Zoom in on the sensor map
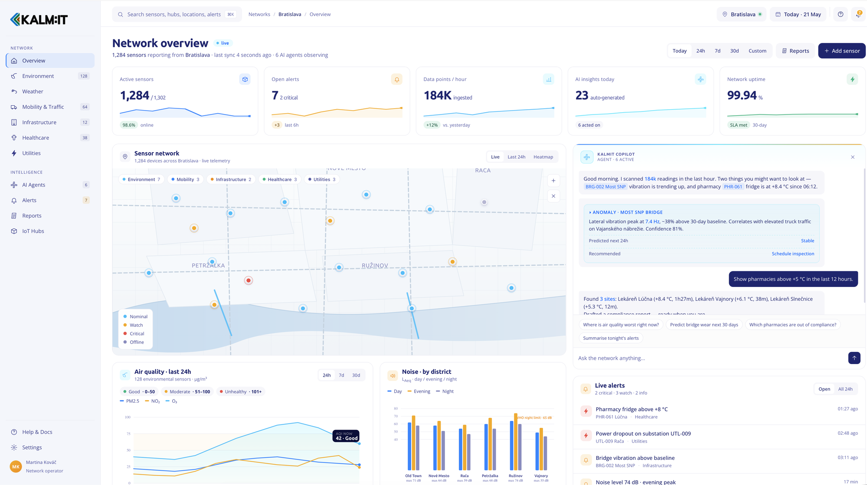Screen dimensions: 867x485 click(553, 181)
